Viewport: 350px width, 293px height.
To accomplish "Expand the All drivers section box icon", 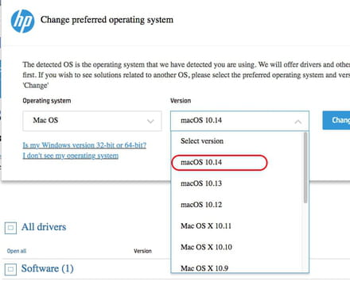I will point(10,228).
